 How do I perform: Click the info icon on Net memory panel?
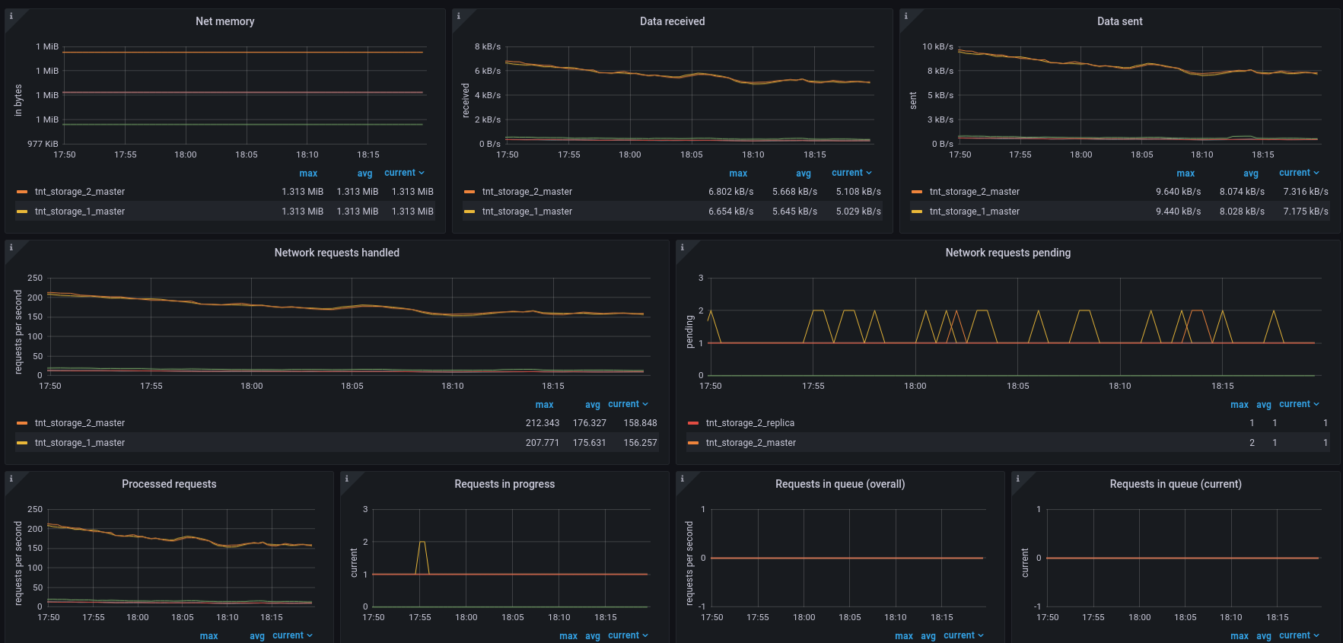(x=11, y=16)
